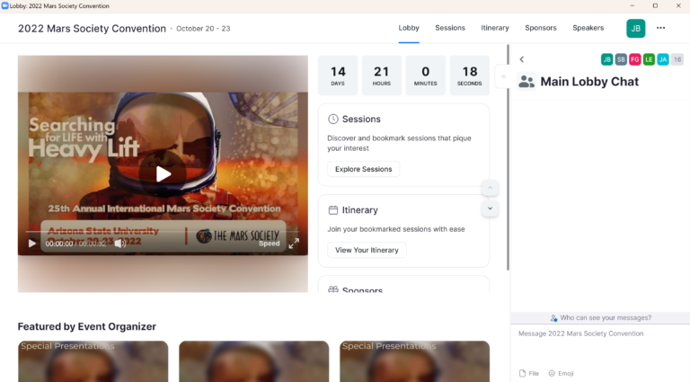Open the three-dot more options menu
Image resolution: width=690 pixels, height=382 pixels.
(660, 28)
